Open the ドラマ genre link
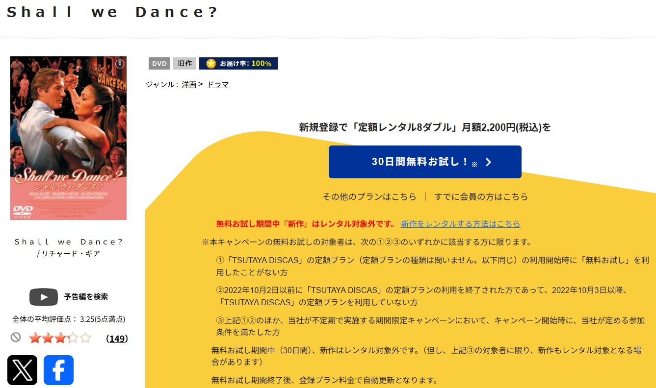The width and height of the screenshot is (656, 388). [x=218, y=84]
